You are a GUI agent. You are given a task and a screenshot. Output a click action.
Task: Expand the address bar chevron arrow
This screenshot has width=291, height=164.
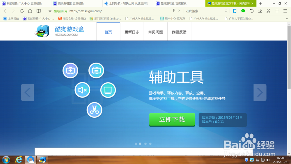coord(179,10)
